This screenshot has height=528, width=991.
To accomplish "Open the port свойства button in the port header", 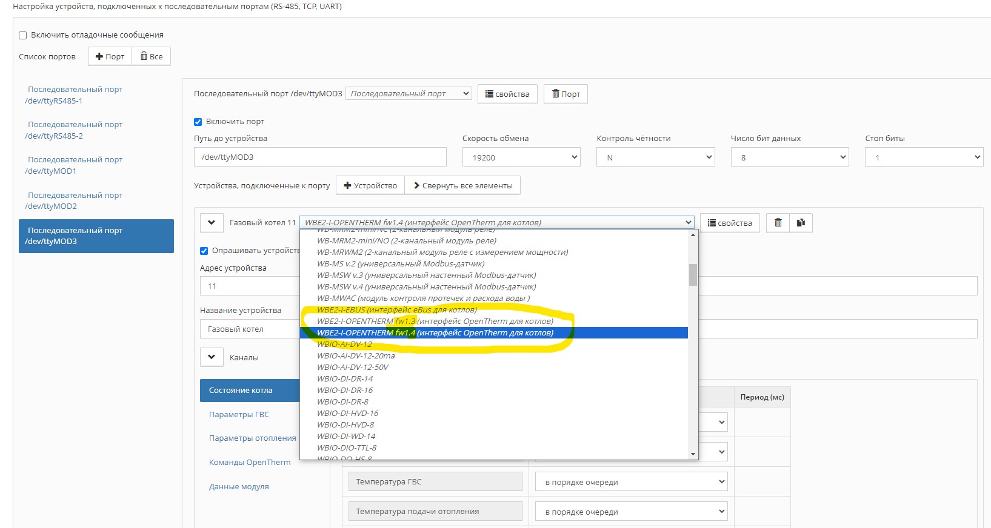I will click(507, 94).
